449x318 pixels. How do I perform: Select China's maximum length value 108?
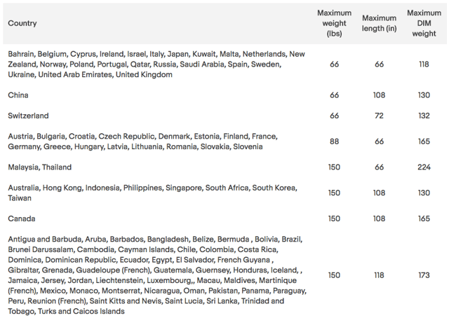tap(380, 95)
